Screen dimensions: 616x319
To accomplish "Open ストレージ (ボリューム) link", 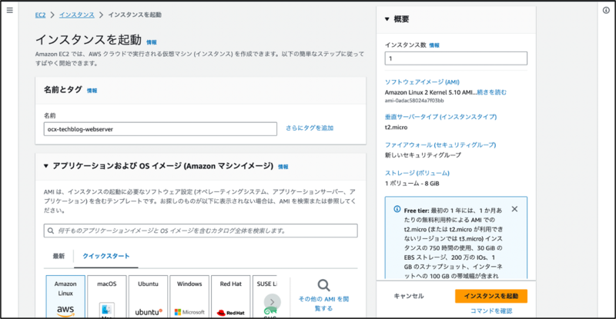I will click(417, 173).
